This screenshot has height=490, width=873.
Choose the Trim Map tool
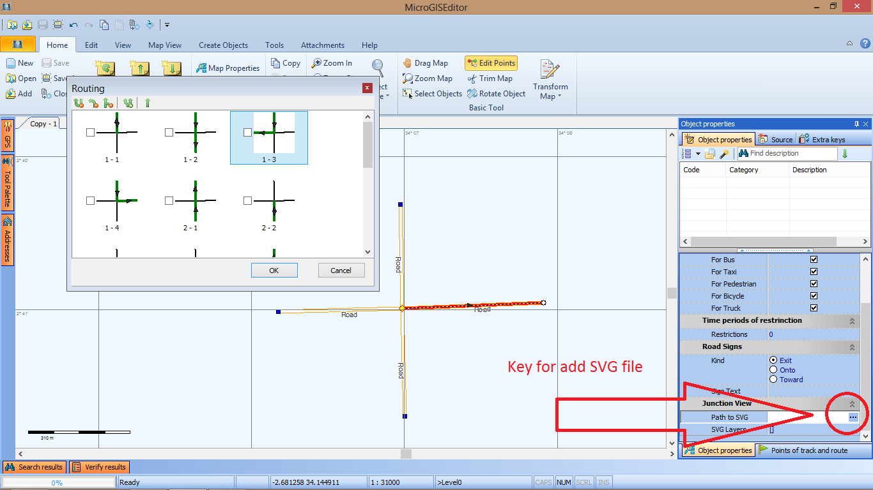(x=490, y=78)
